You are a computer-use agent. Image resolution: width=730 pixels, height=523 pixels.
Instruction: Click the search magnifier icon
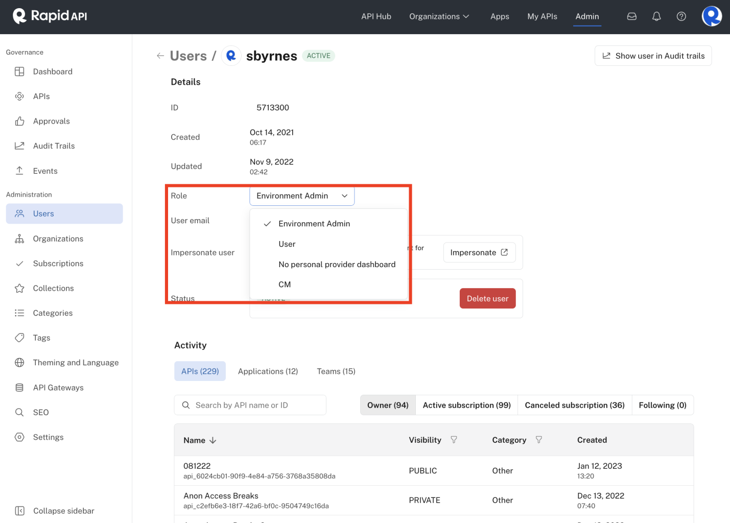pyautogui.click(x=186, y=405)
